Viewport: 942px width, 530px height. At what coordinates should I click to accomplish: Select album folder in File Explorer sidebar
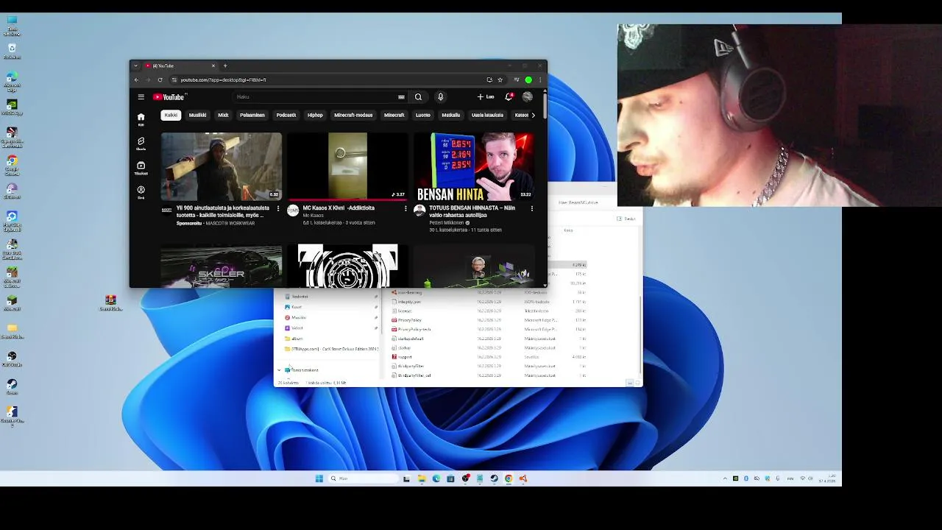(297, 339)
